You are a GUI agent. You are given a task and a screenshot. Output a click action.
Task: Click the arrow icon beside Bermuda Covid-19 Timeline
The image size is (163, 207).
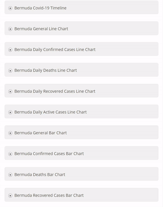coord(10,8)
